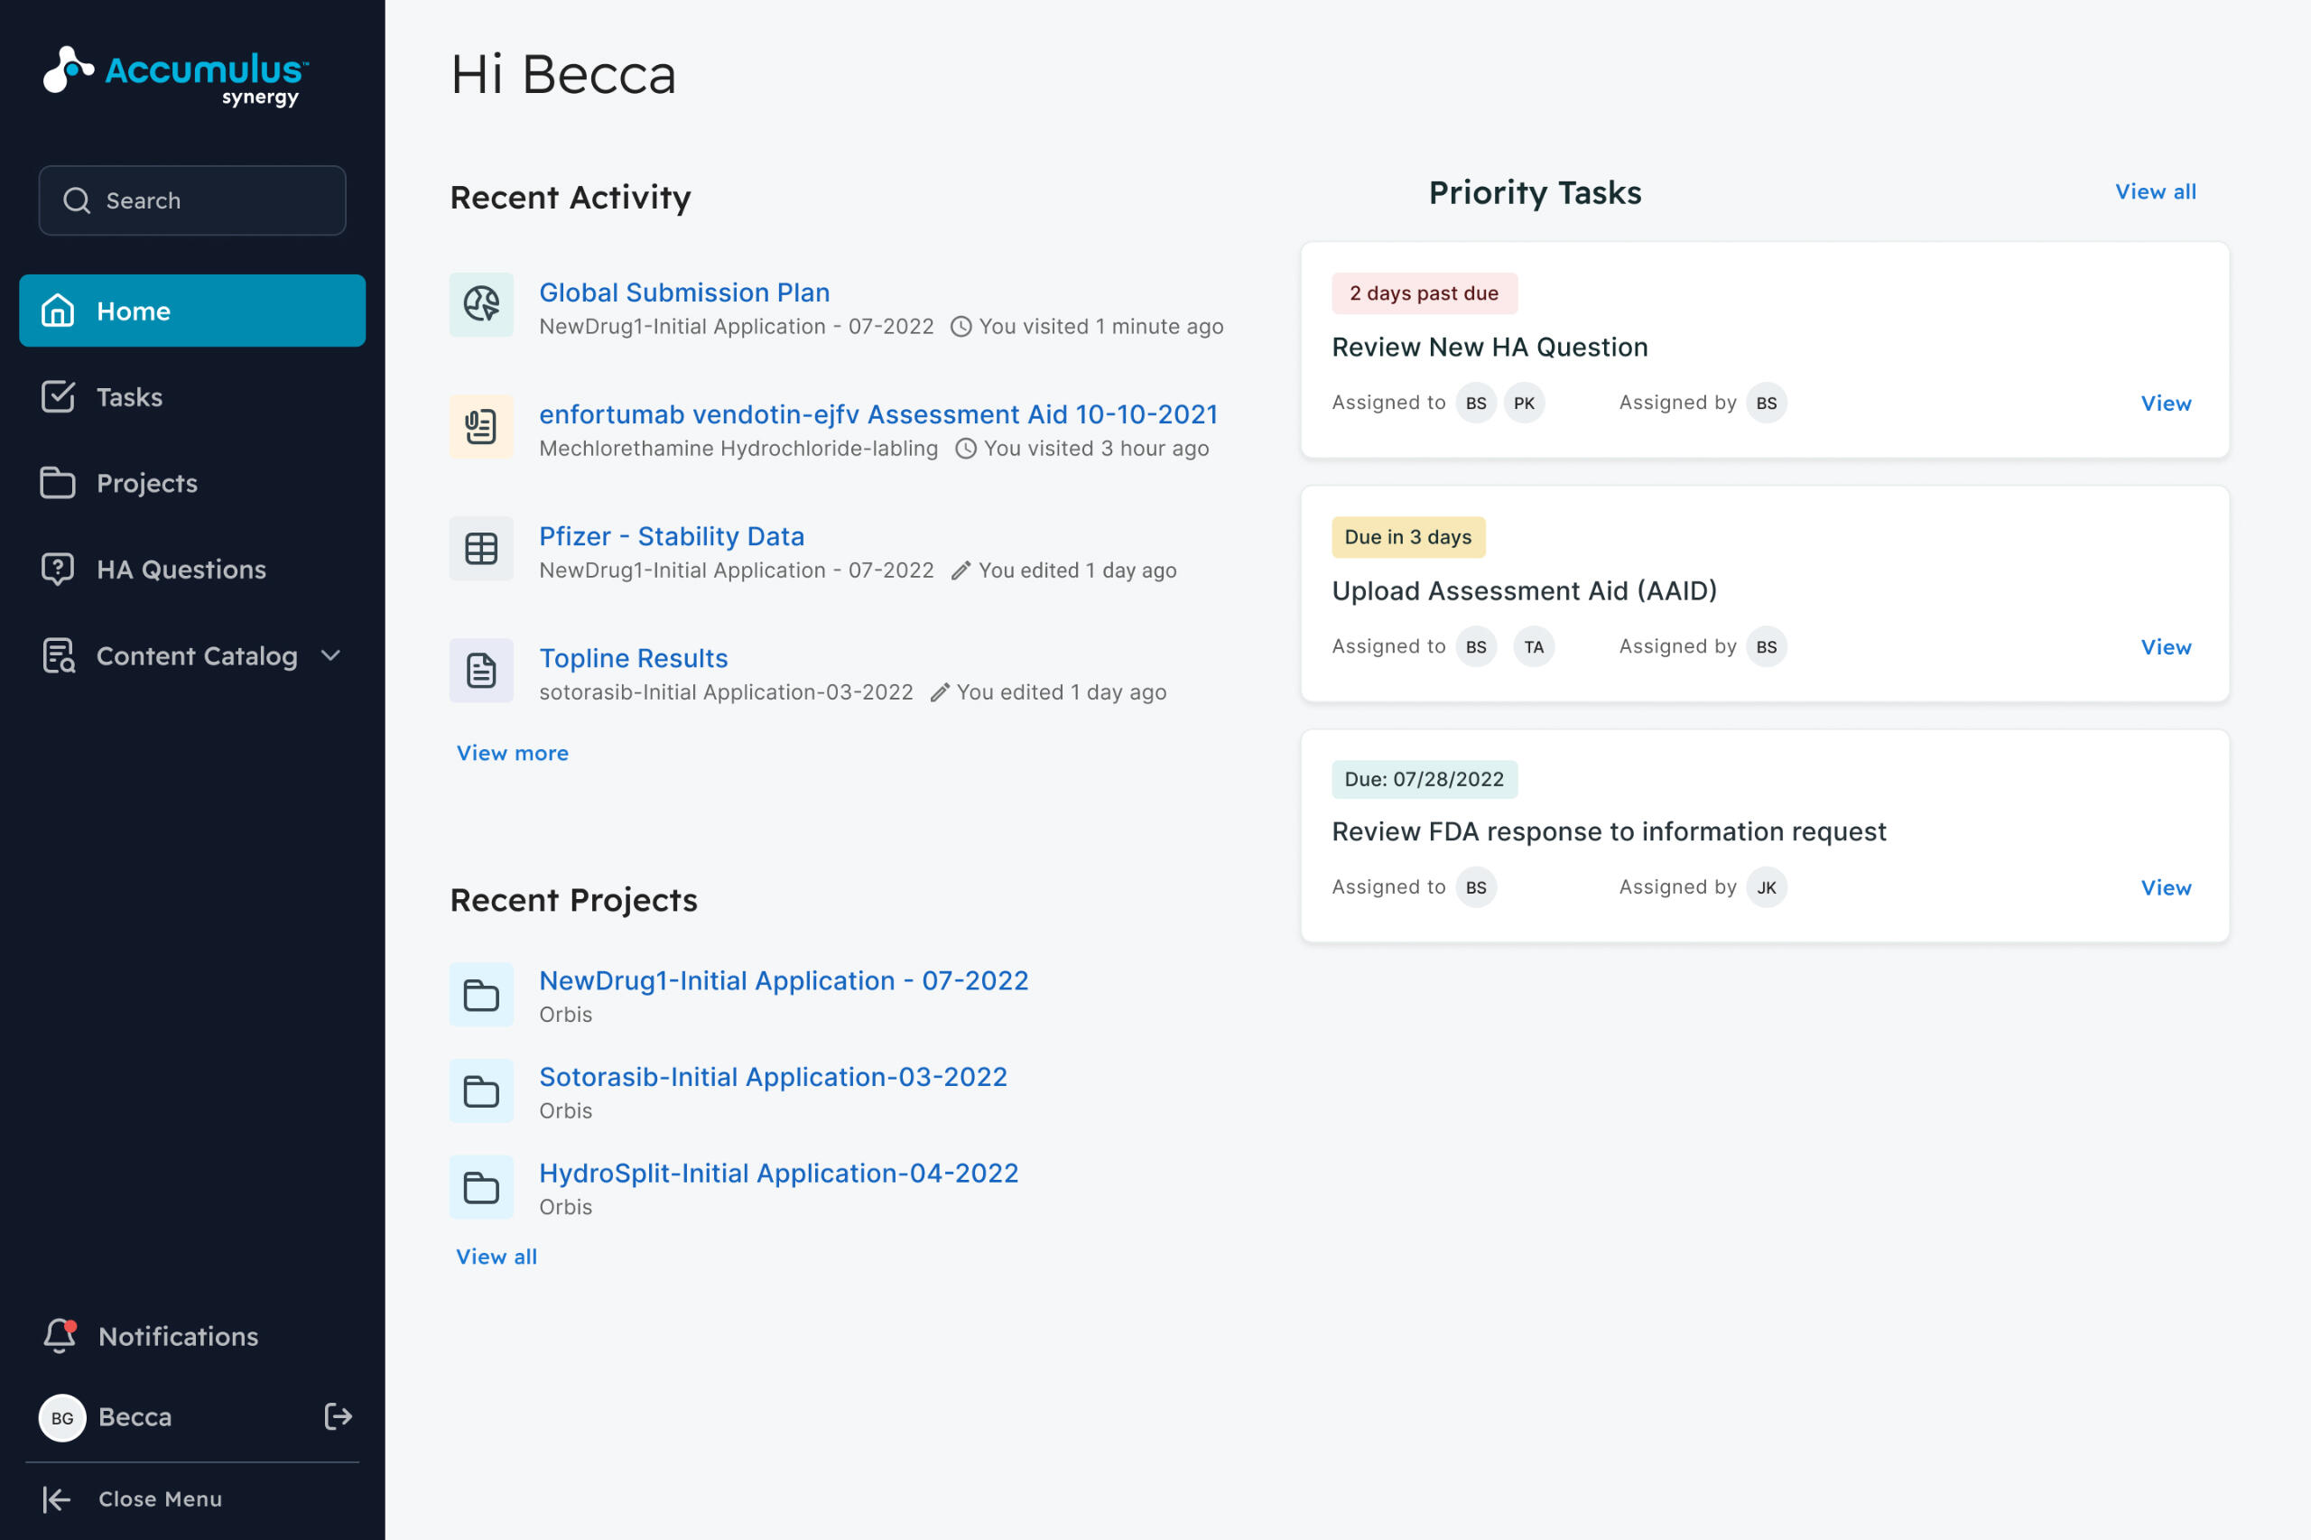The image size is (2311, 1540).
Task: Navigate to the Projects section
Action: pos(146,483)
